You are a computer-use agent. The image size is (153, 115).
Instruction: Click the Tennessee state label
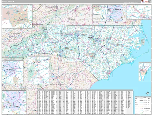tap(15, 33)
